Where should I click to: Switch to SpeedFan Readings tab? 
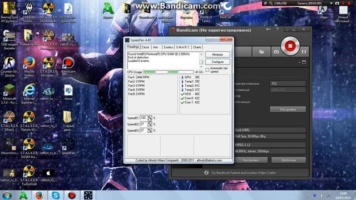tap(133, 47)
